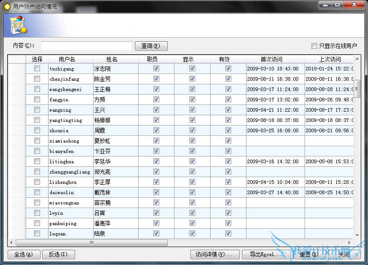Click the vertical scrollbar up arrow
The height and width of the screenshot is (265, 368).
357,59
